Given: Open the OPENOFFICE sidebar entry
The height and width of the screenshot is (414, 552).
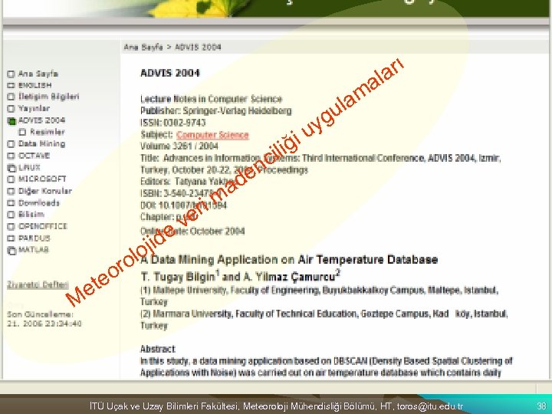Looking at the screenshot, I should pos(43,226).
